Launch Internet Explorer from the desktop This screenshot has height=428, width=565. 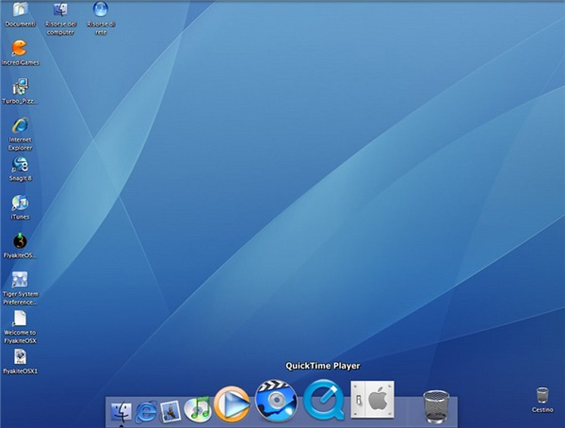(20, 125)
